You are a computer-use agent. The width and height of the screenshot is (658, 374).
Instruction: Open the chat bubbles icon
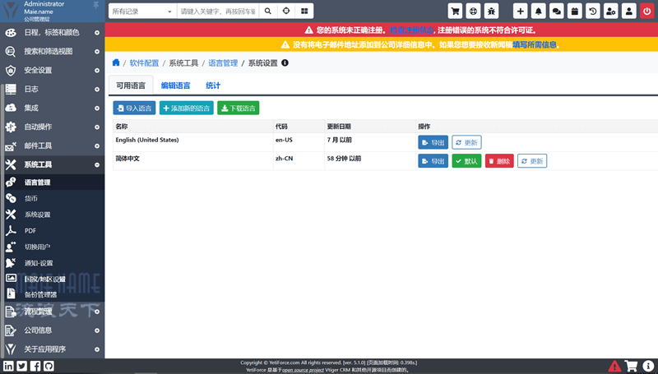tap(557, 12)
